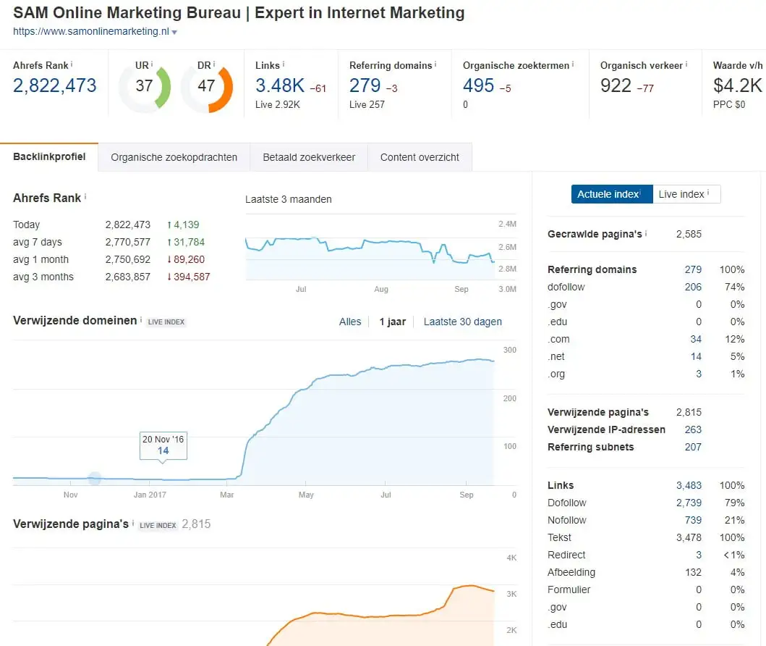The height and width of the screenshot is (646, 766).
Task: Click the LIVE INDEX badge beside Verwijzende domeinen
Action: coord(166,322)
